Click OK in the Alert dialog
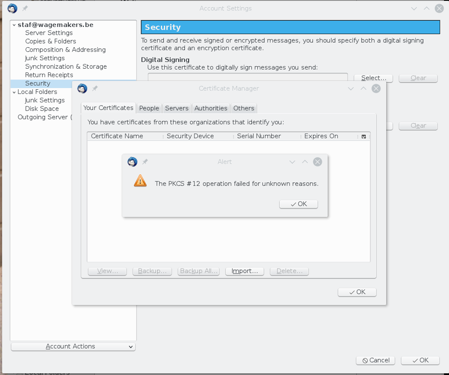Viewport: 449px width, 375px height. tap(298, 204)
